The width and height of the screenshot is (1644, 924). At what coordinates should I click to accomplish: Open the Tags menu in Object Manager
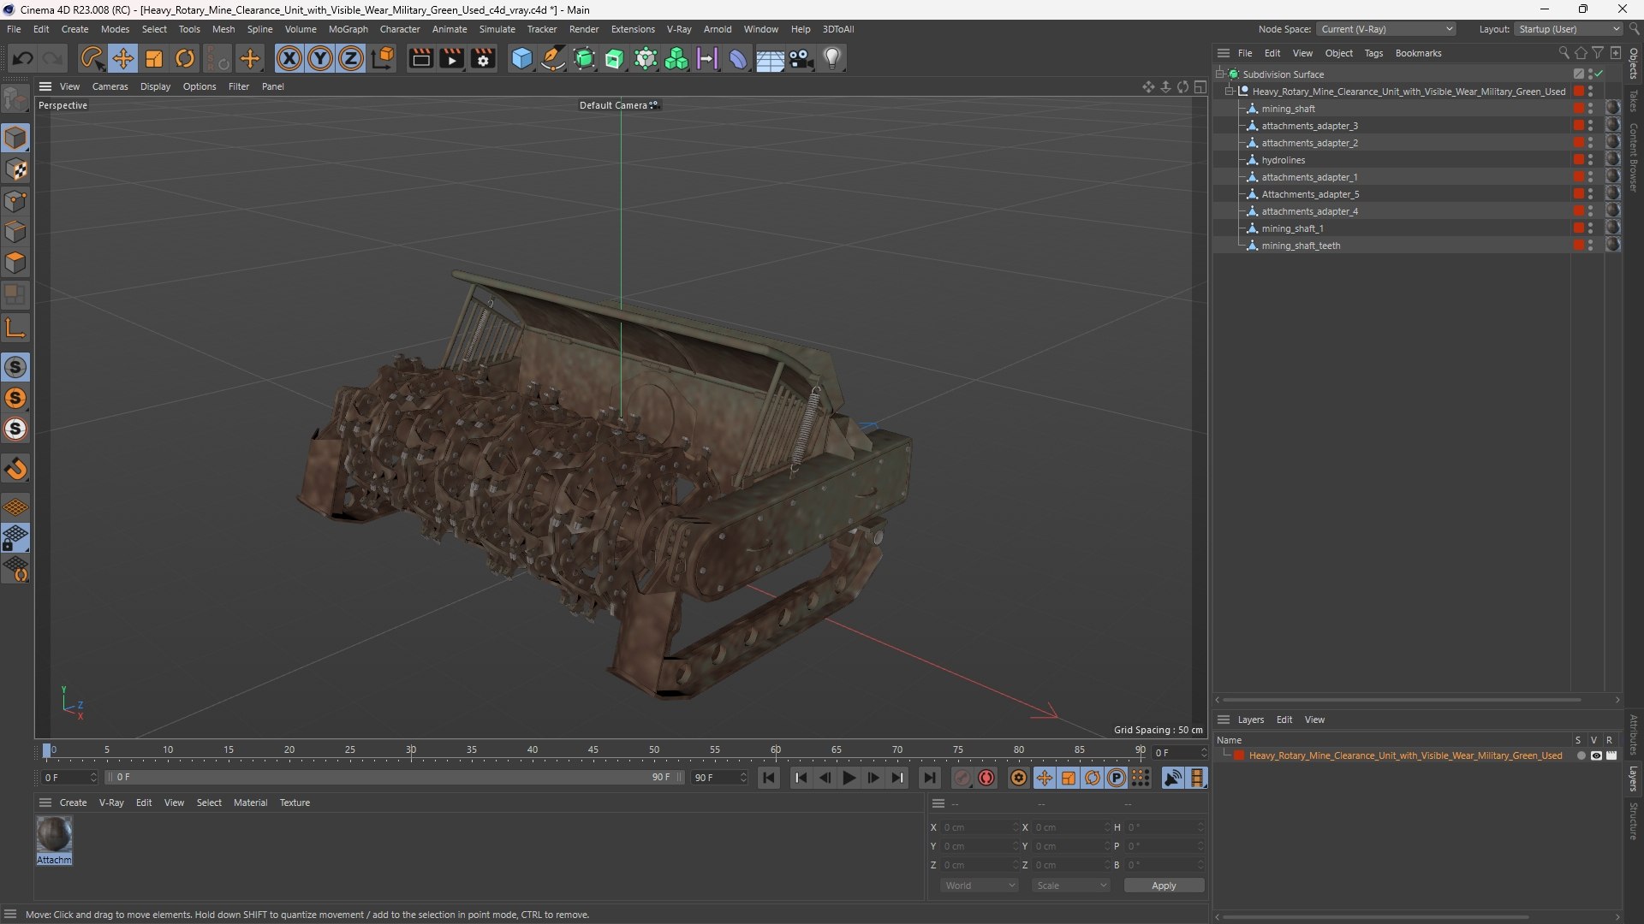tap(1373, 53)
